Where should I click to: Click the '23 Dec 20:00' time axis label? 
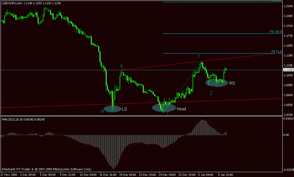(x=147, y=175)
